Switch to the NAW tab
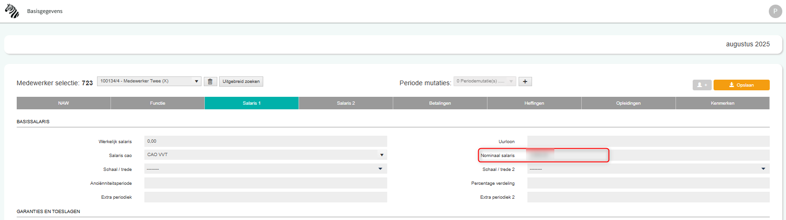The image size is (786, 220). 64,103
